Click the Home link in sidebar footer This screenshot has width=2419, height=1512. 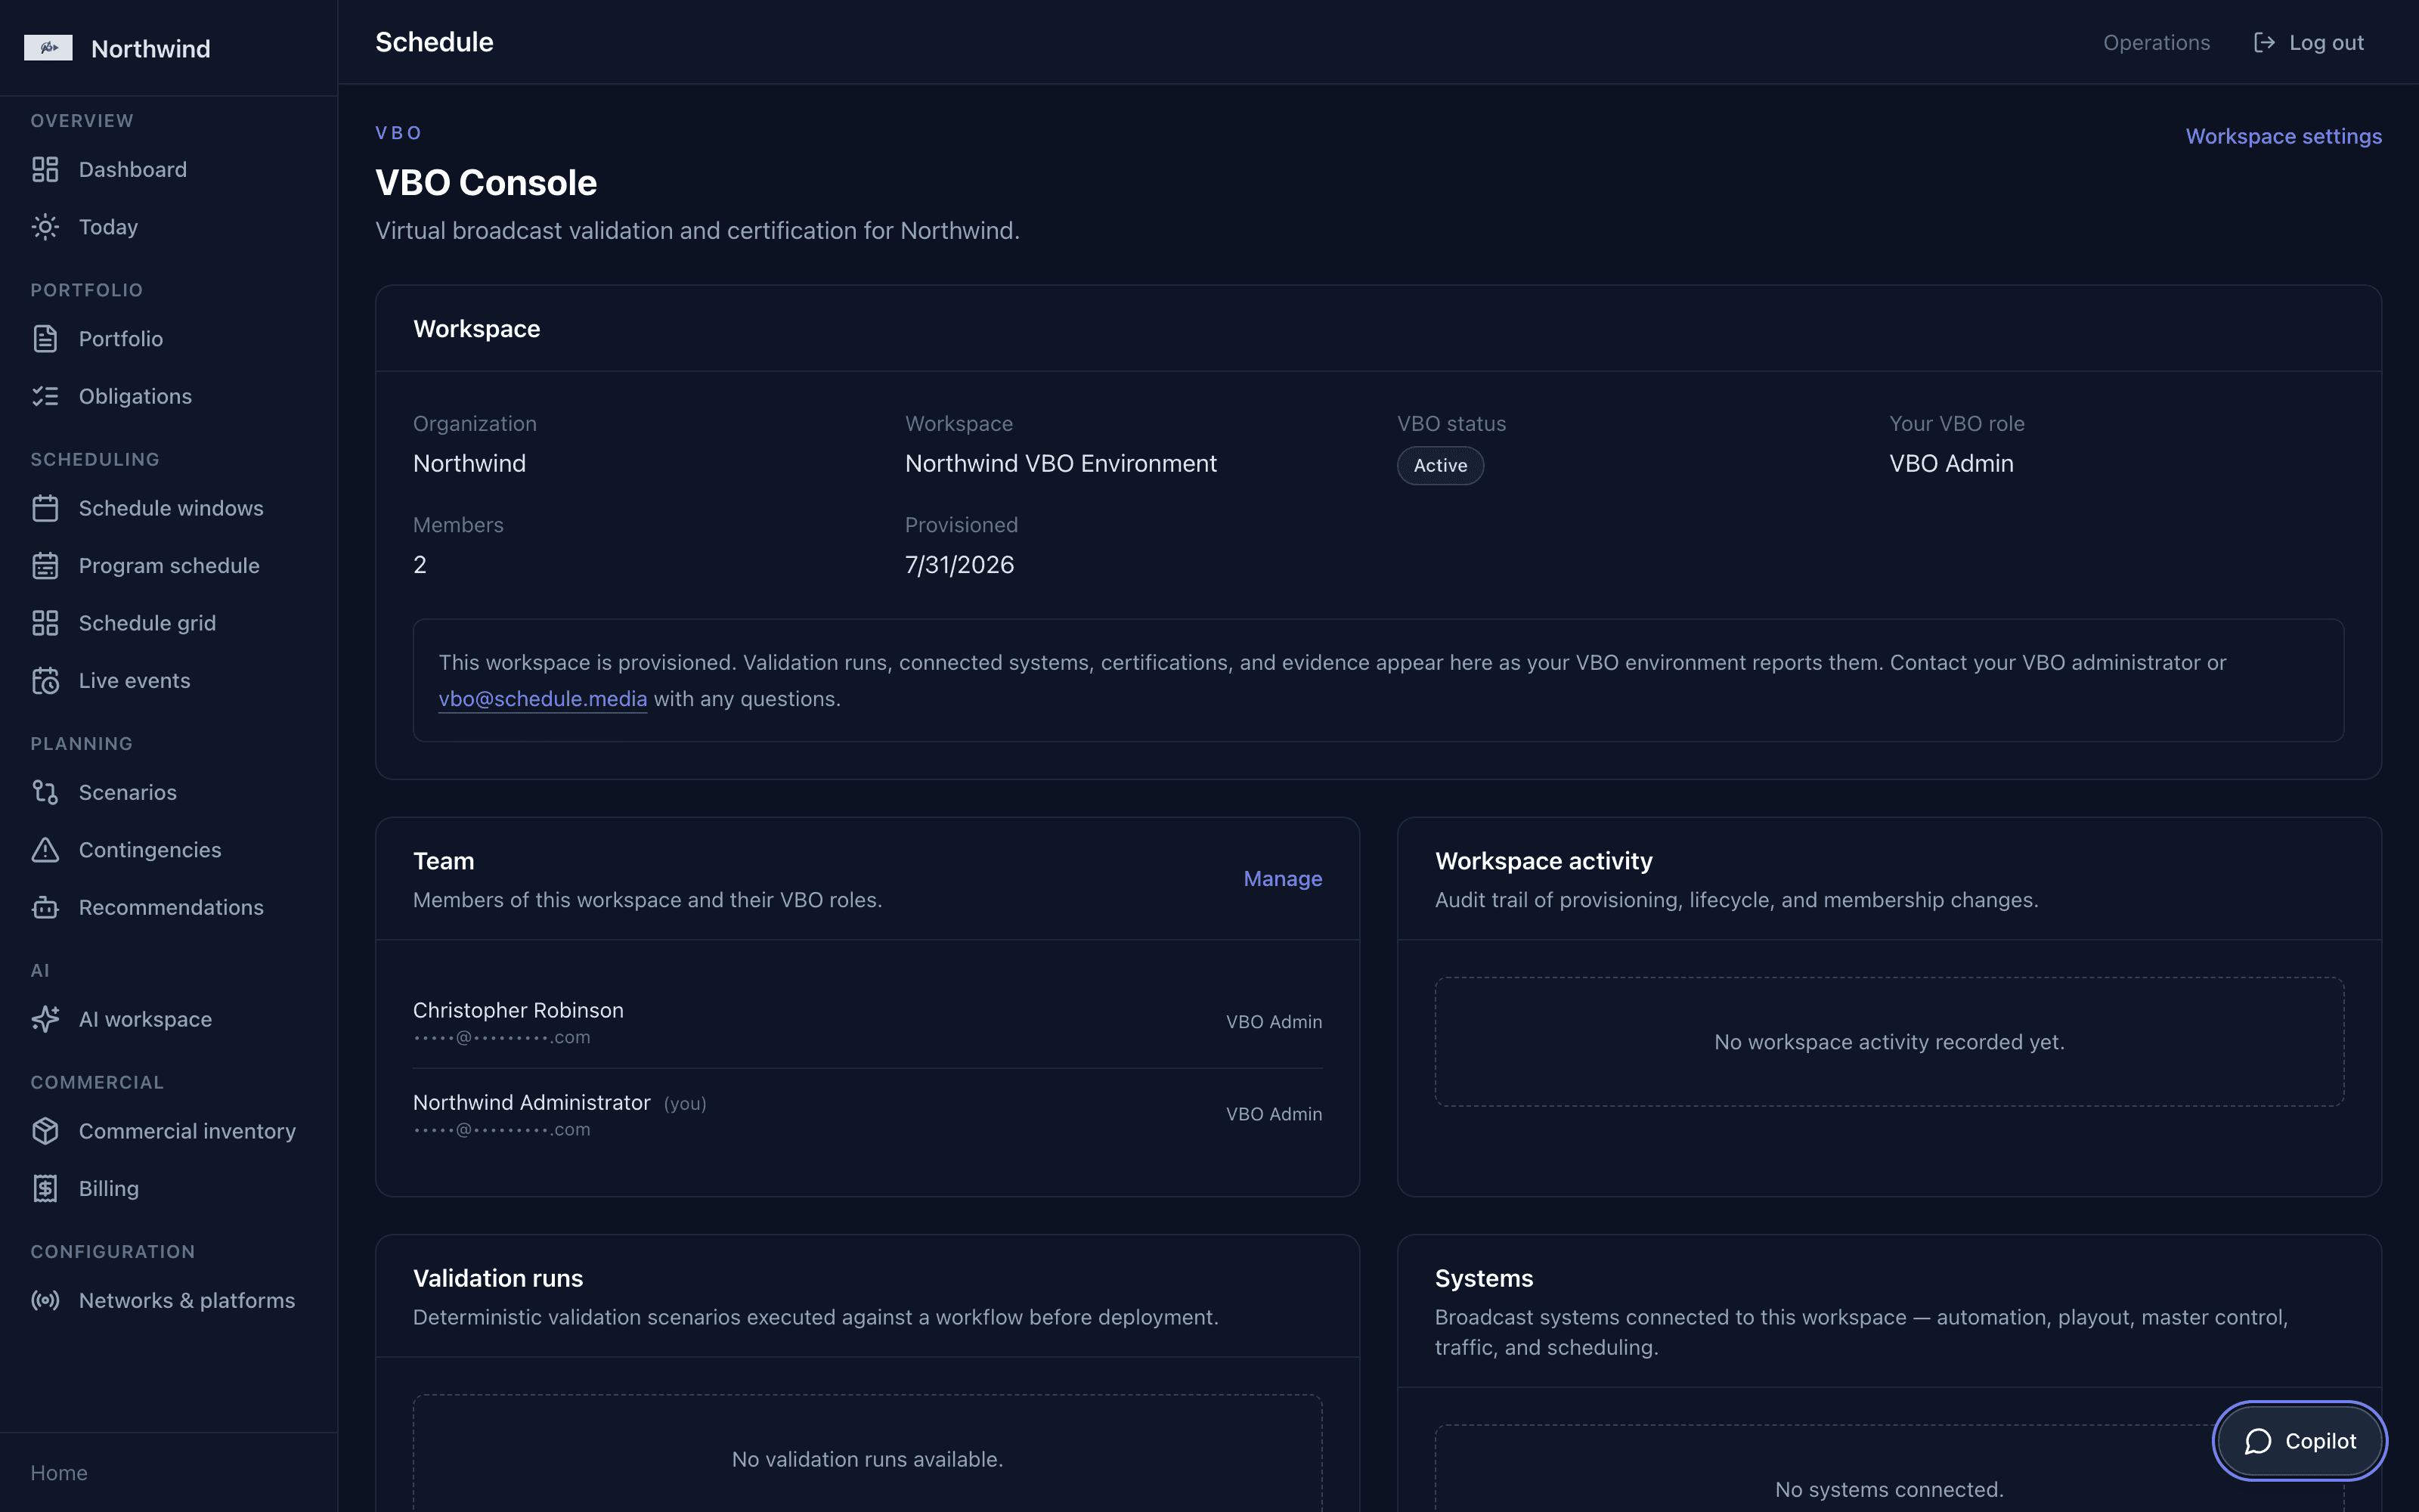pyautogui.click(x=59, y=1473)
